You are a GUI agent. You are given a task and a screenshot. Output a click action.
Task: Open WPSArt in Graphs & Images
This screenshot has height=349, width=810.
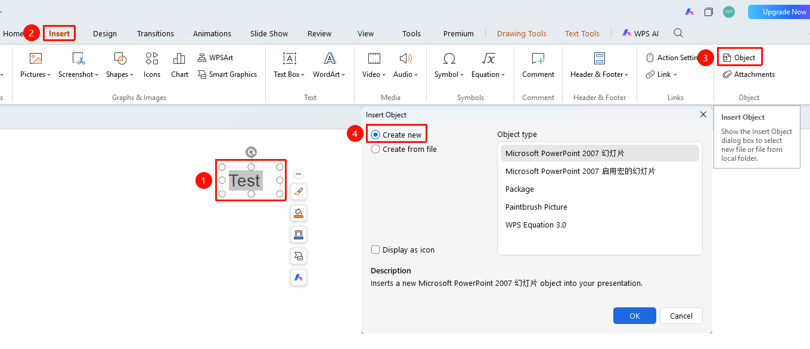click(215, 58)
